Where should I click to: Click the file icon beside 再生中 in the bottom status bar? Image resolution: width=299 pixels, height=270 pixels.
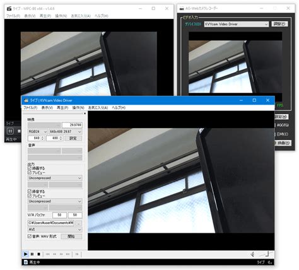tap(26, 262)
